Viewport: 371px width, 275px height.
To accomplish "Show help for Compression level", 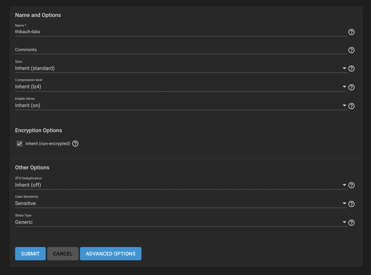I will click(351, 87).
